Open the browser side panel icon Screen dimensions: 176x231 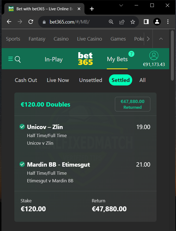pyautogui.click(x=146, y=22)
